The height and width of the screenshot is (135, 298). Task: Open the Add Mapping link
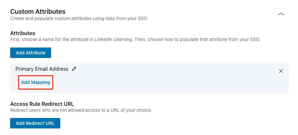point(36,83)
